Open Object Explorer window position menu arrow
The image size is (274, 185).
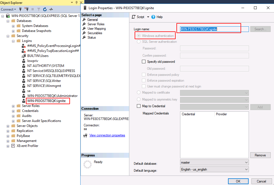(x=72, y=2)
